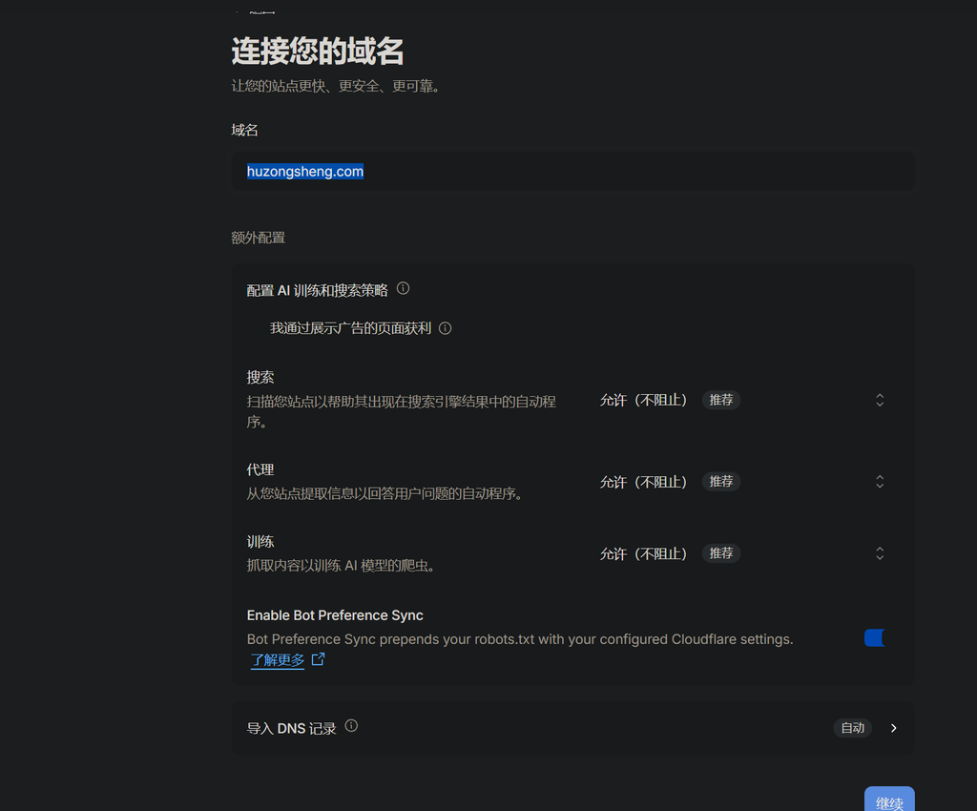Click the 自动 badge in DNS row
Image resolution: width=977 pixels, height=811 pixels.
click(x=852, y=728)
